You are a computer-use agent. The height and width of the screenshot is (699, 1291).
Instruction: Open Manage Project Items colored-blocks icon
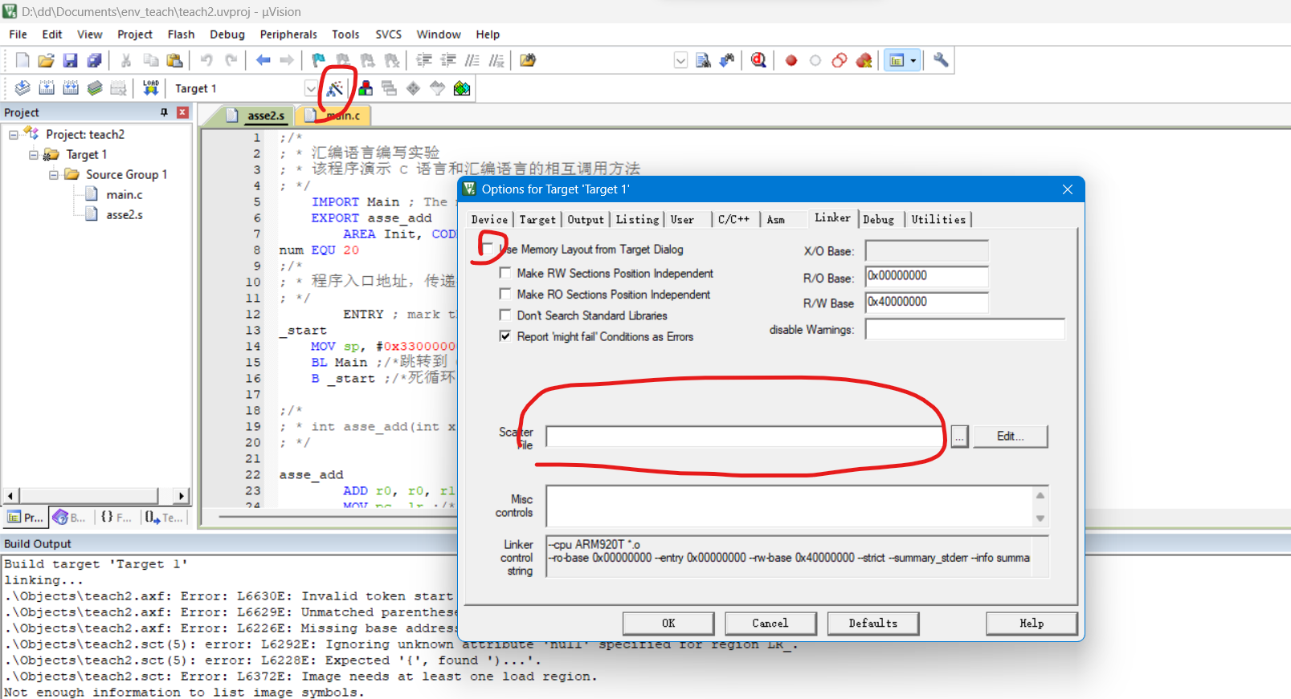coord(366,88)
